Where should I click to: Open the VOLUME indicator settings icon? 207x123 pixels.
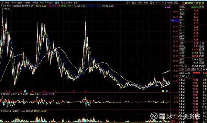2,111
